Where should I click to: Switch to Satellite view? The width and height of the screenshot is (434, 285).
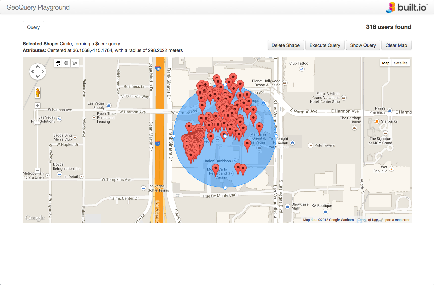401,63
